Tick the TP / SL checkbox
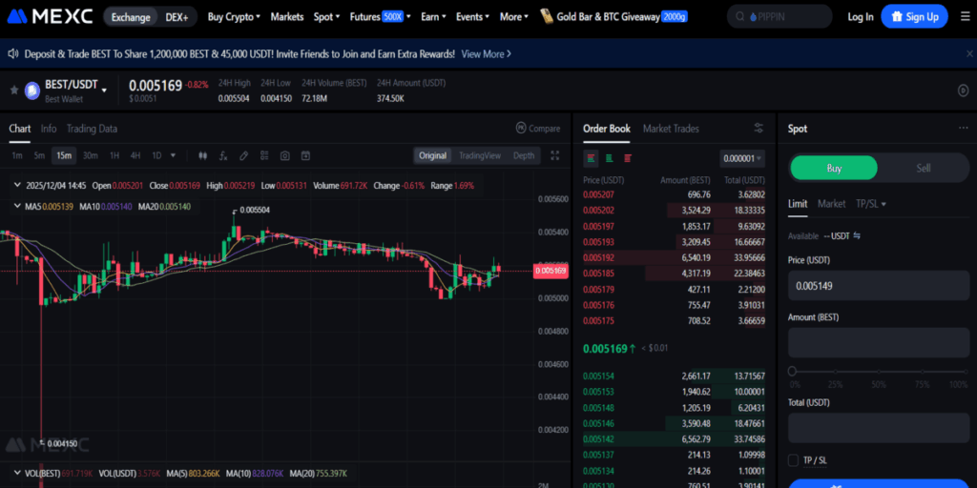This screenshot has width=977, height=488. click(x=793, y=460)
